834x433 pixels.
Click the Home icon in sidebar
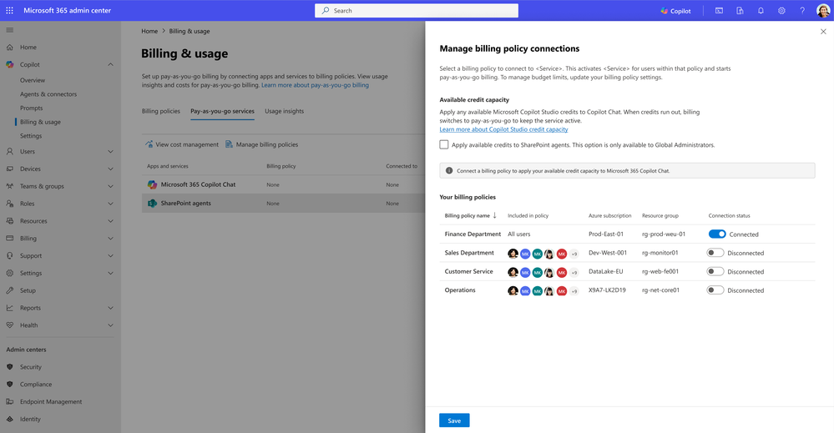click(9, 48)
